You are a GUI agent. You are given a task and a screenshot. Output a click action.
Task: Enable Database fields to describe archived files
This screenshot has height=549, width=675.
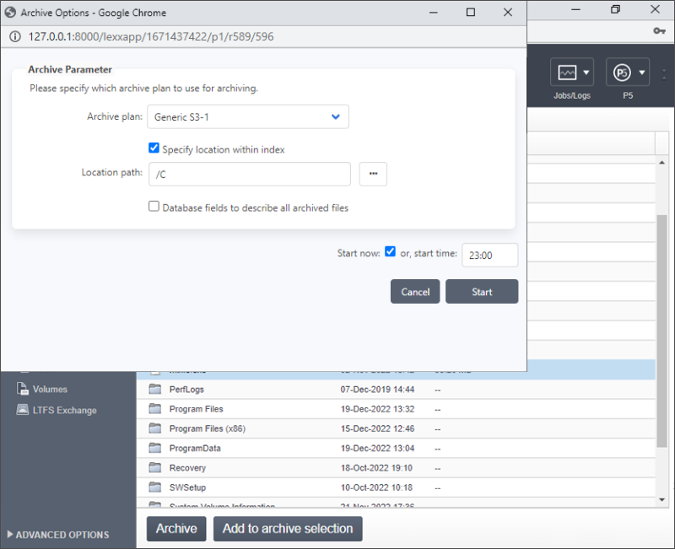[154, 207]
